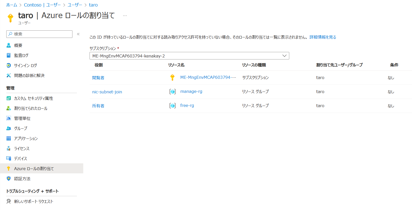Click サブスクリプション cell in 閲覧者 row
Viewport: 412px width, 210px height.
(x=256, y=78)
